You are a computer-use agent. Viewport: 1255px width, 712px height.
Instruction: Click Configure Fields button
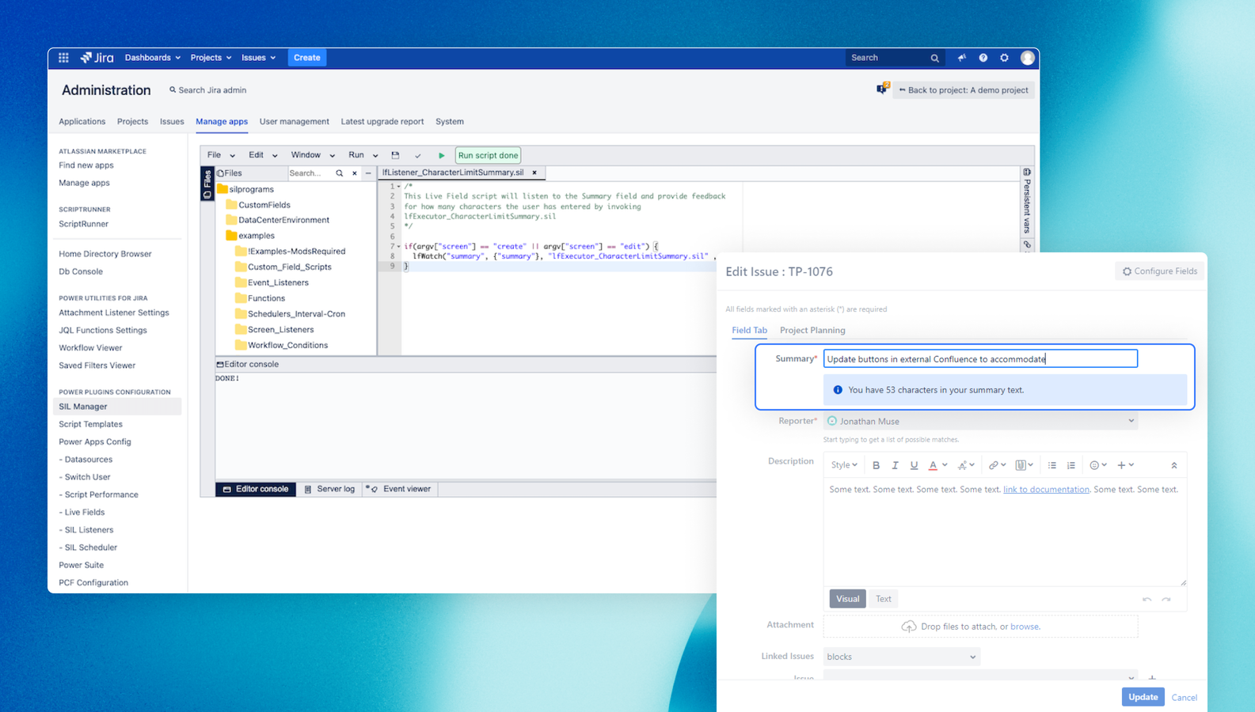click(1160, 271)
